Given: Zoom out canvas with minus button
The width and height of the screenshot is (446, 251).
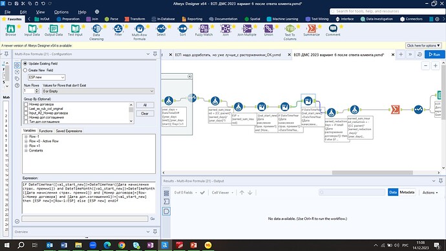Looking at the screenshot, I should pyautogui.click(x=425, y=66).
